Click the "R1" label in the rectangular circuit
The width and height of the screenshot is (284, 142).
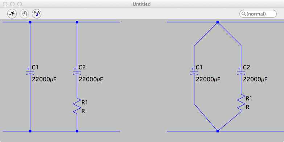pos(85,103)
